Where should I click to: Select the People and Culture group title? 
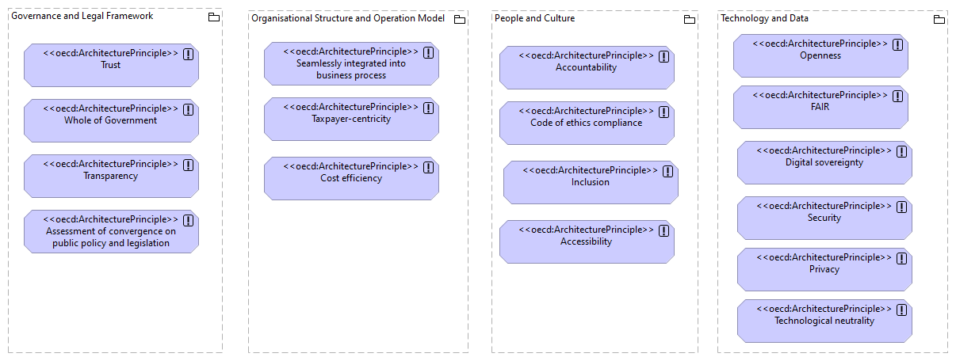point(535,18)
